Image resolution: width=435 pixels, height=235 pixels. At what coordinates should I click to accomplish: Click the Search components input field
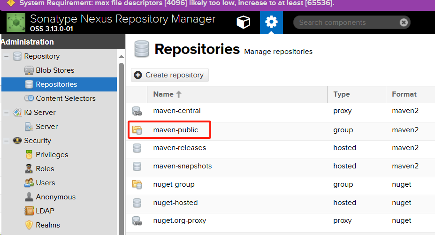347,23
